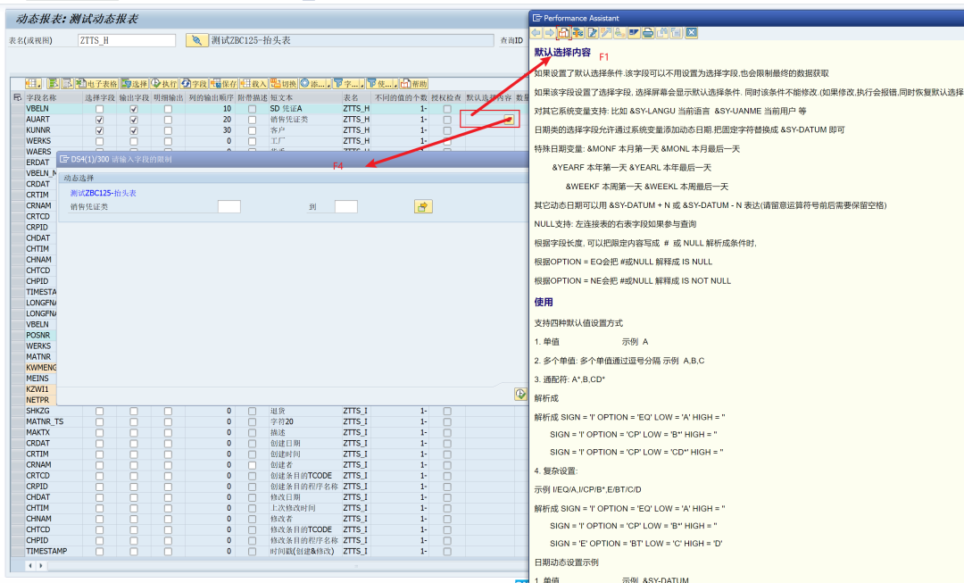Viewport: 964px width, 583px height.
Task: Check 输出字段 checkbox for MAKTX row
Action: click(x=133, y=433)
